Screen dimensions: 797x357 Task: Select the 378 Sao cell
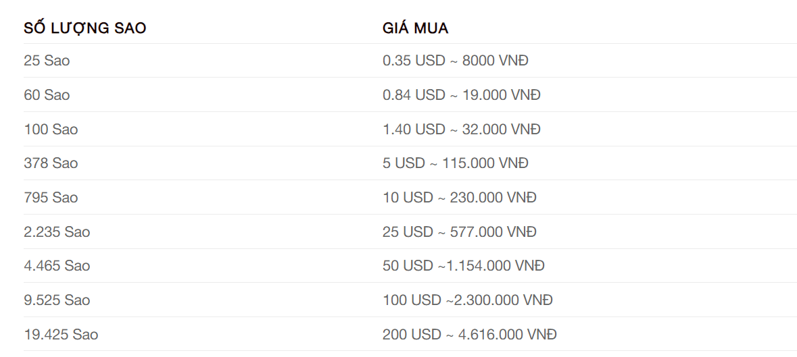[x=51, y=163]
